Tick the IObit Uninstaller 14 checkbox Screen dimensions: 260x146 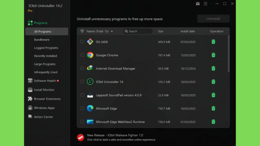click(x=82, y=82)
